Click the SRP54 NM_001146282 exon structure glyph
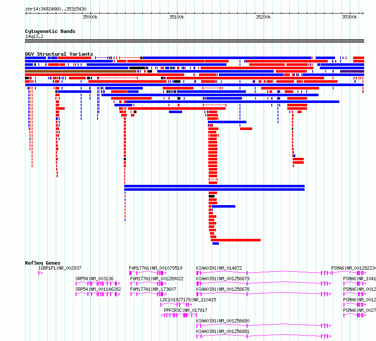Screen dimensions: 376x341 coord(98,294)
